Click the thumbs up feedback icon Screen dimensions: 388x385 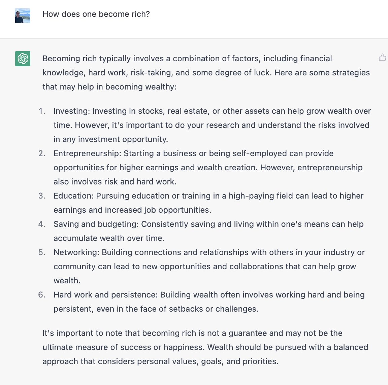click(x=382, y=57)
